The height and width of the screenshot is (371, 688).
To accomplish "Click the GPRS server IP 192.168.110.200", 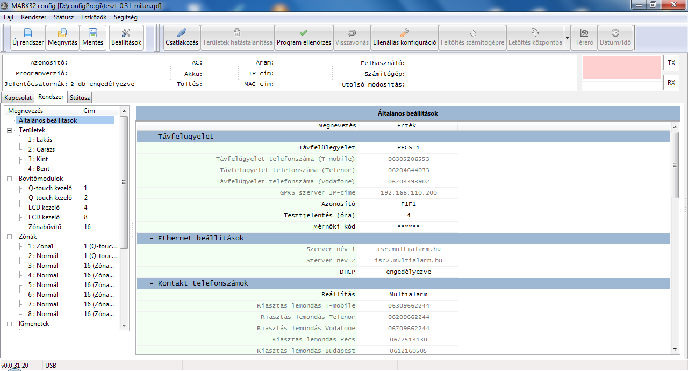I will pyautogui.click(x=408, y=192).
